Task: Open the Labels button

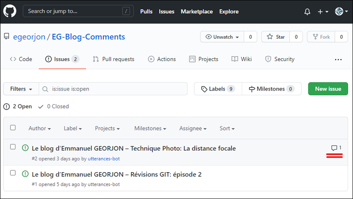Action: point(218,89)
